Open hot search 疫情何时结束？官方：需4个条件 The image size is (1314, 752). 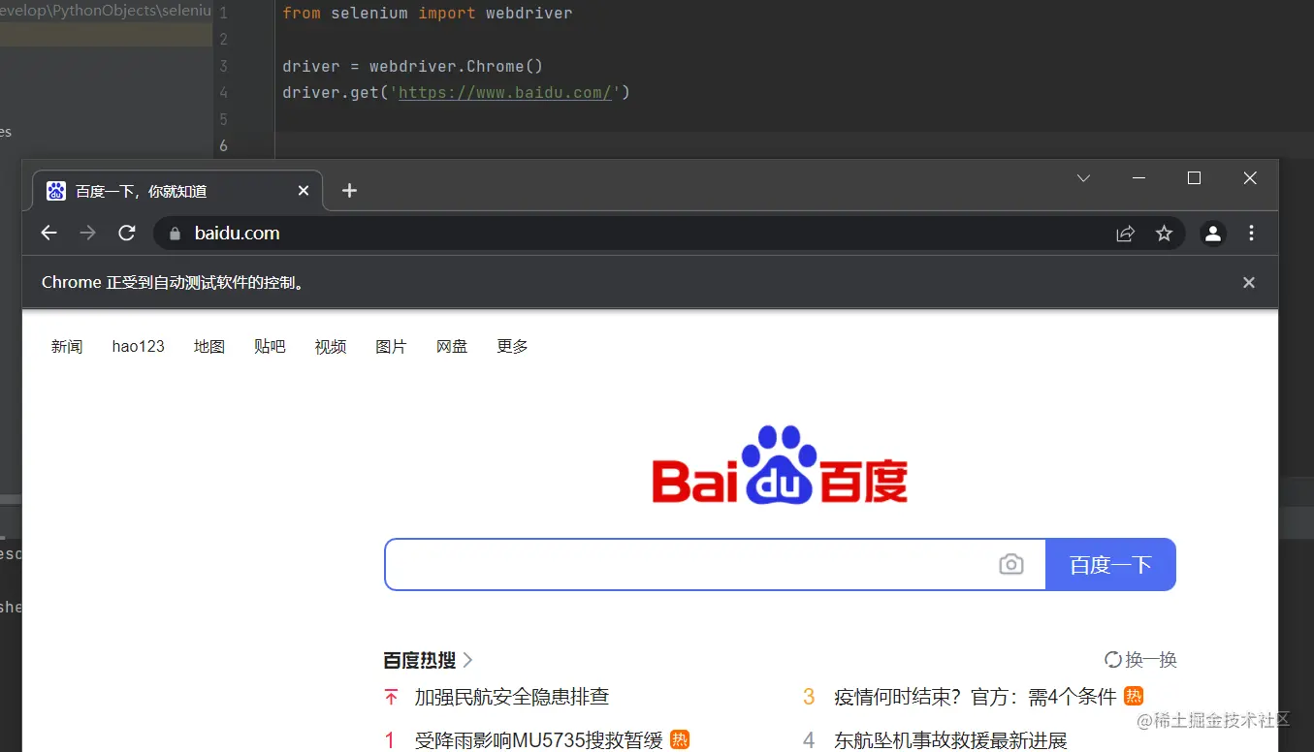coord(976,697)
